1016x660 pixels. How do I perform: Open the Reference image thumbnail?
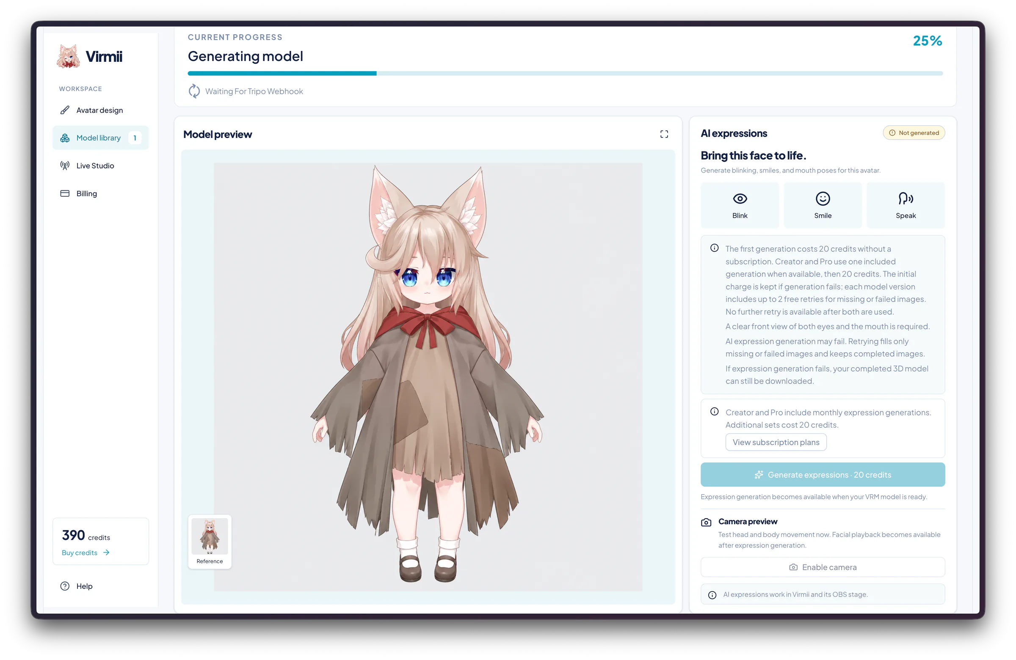[x=210, y=542]
